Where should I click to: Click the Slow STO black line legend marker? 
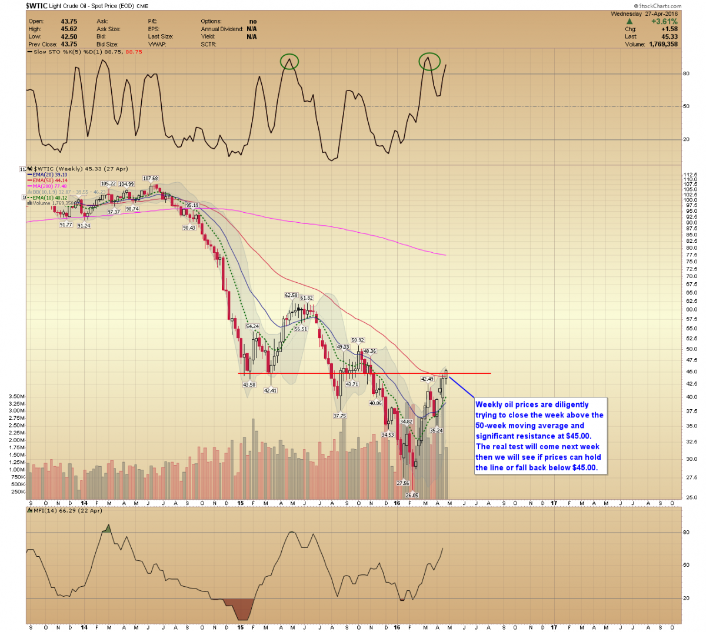(29, 52)
